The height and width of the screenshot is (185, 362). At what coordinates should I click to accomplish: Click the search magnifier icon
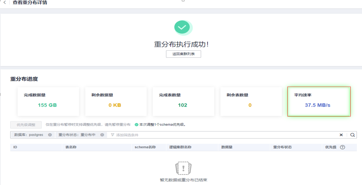(x=352, y=135)
